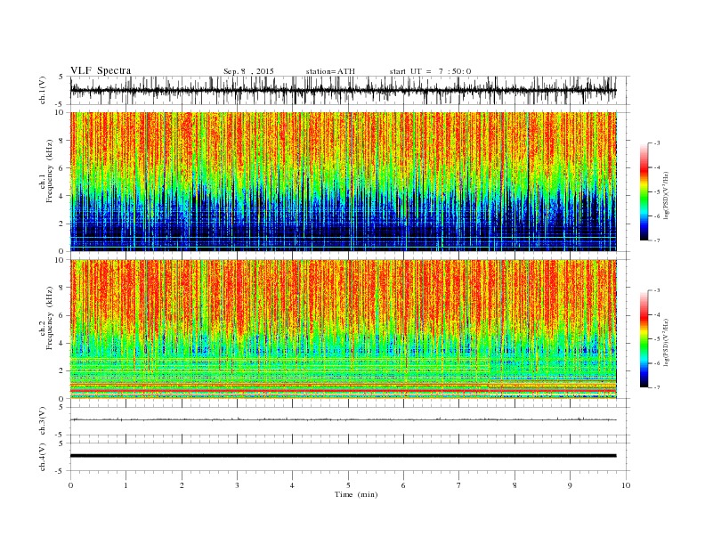Click time axis tick label '10'
Screen dimensions: 705x545
(x=626, y=485)
